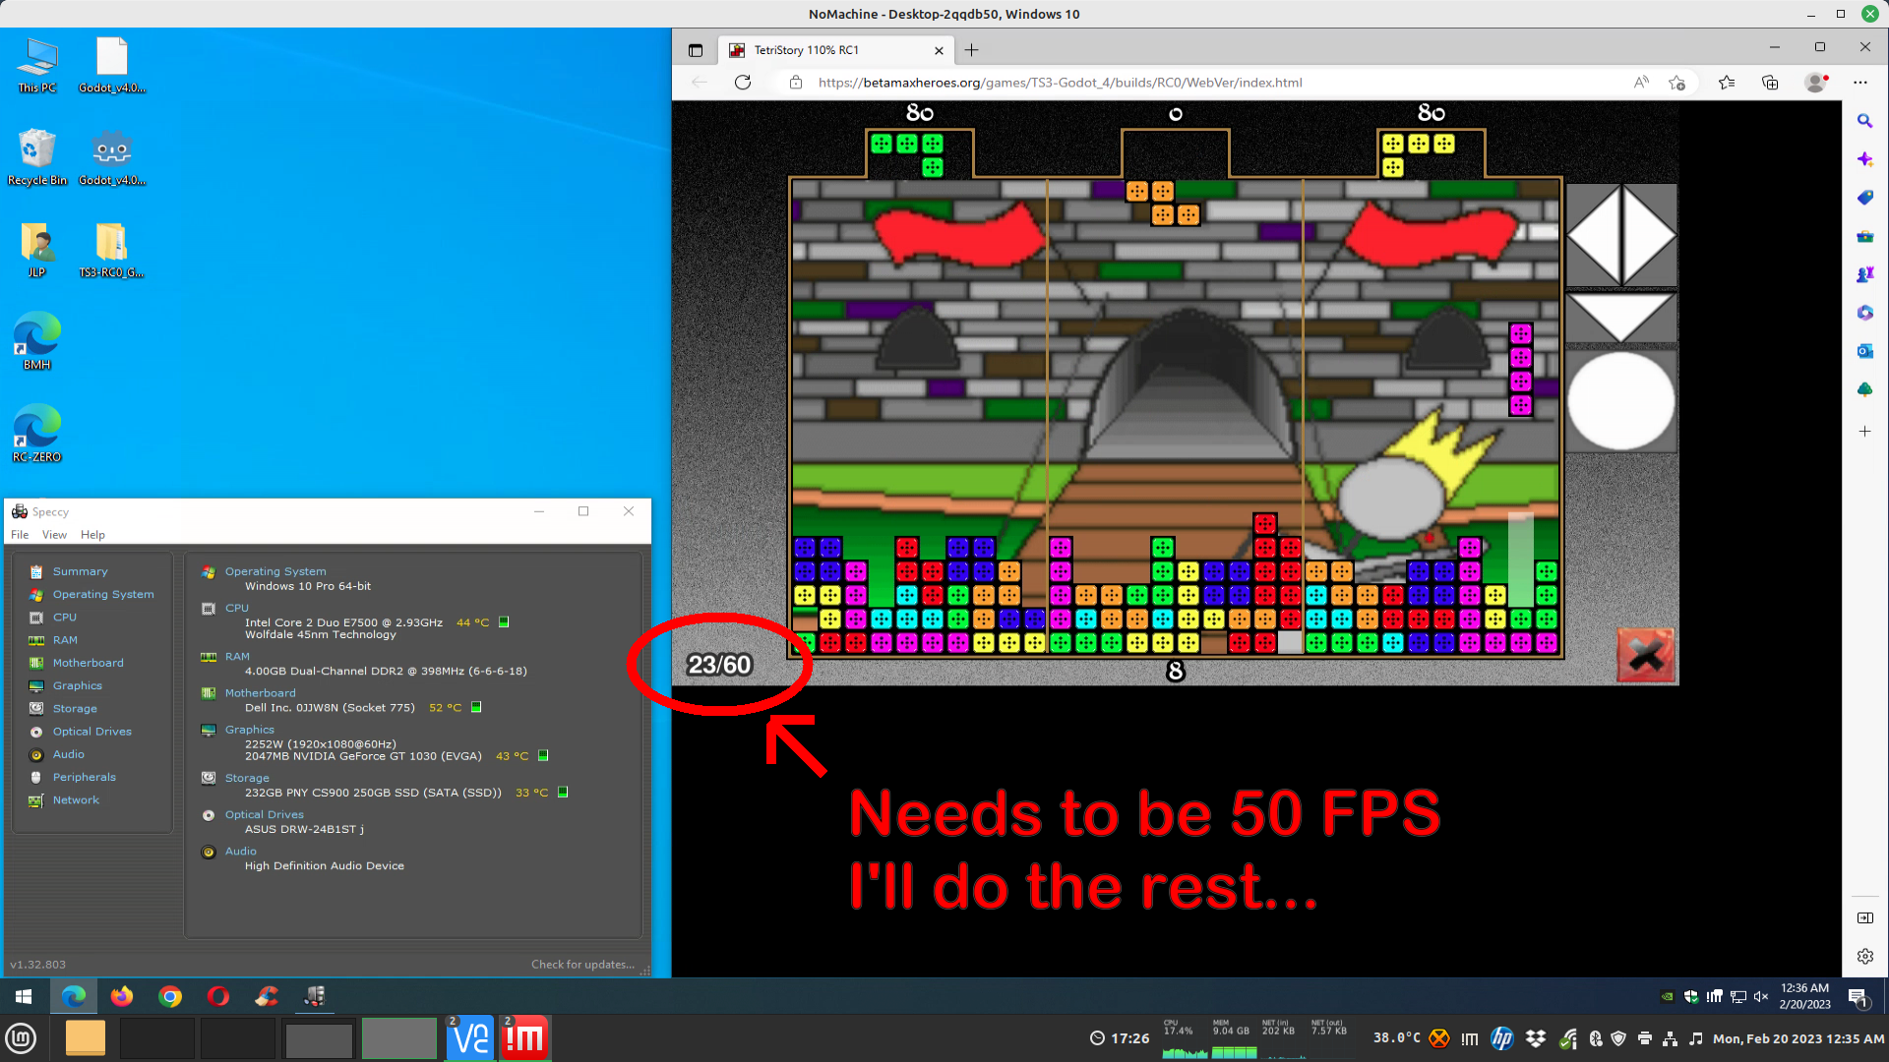Open the Graphics heading link in summary
This screenshot has height=1062, width=1889.
250,730
